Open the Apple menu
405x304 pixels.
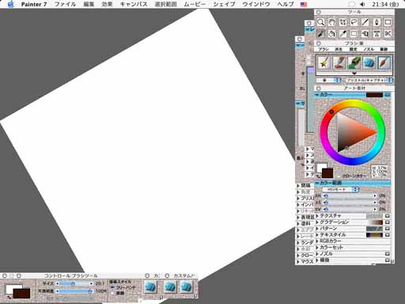10,4
